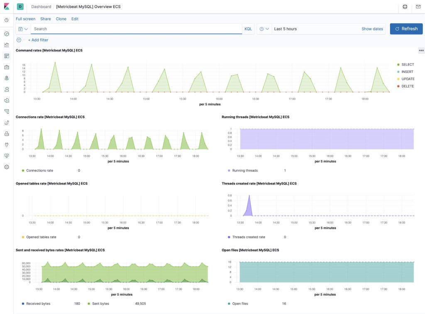Screen dimensions: 425x314
Task: Open Command rates panel options menu
Action: coord(421,50)
